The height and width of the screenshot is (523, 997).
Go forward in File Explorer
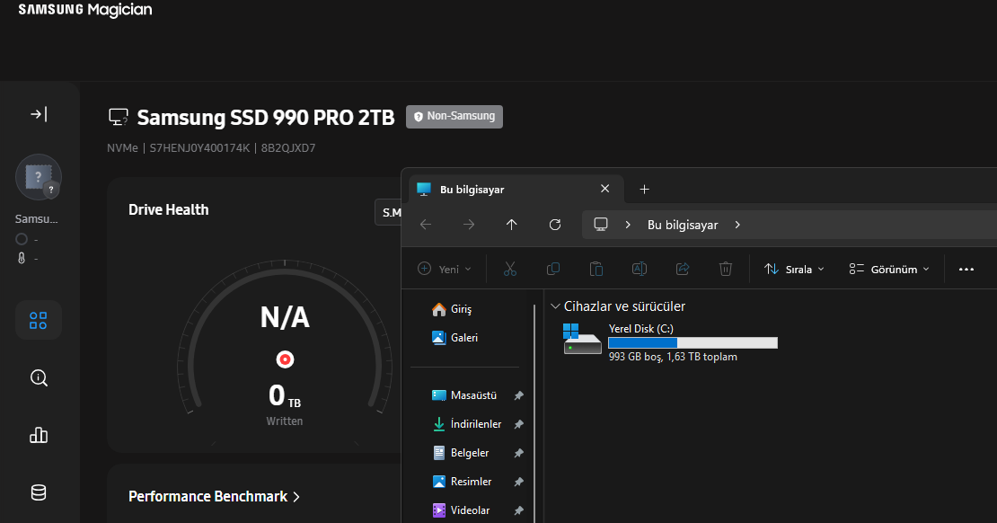(469, 225)
